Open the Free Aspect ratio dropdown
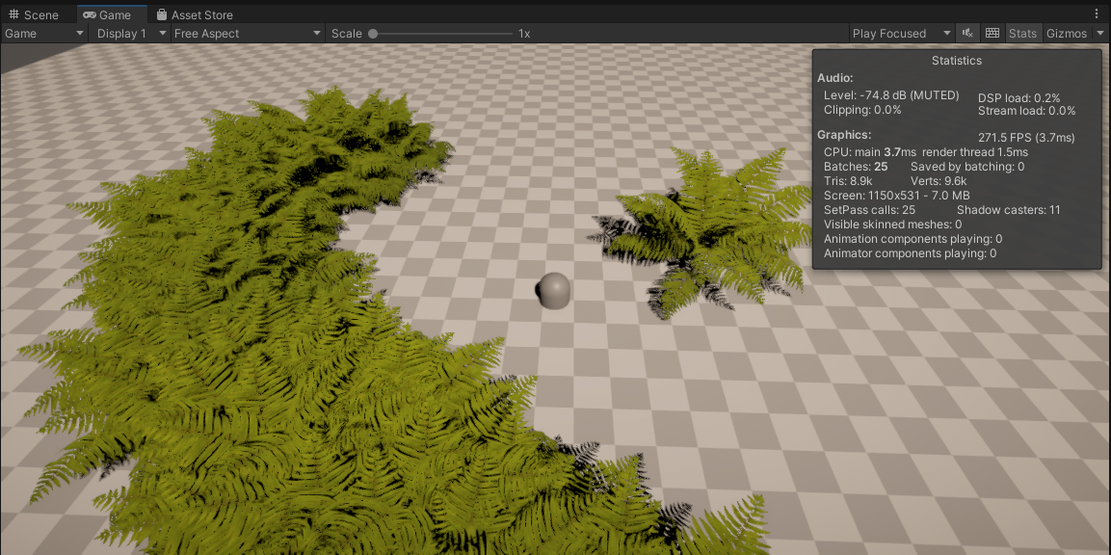The height and width of the screenshot is (555, 1111). click(x=248, y=34)
